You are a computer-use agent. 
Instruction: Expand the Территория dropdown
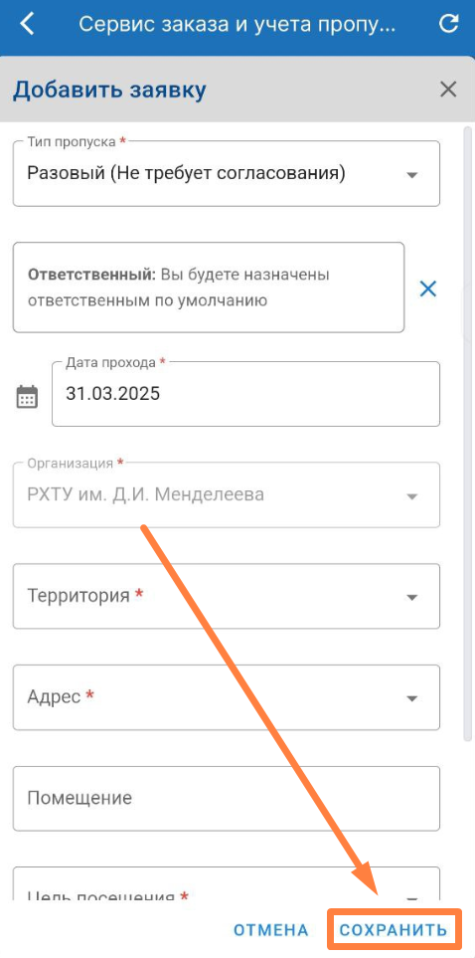coord(227,596)
